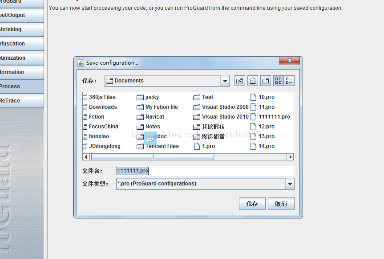Select the Tencent Files folder

click(x=158, y=146)
